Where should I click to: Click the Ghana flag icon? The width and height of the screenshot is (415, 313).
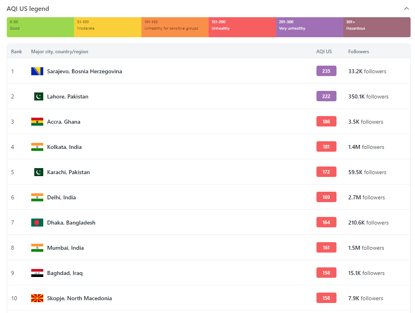(x=37, y=122)
